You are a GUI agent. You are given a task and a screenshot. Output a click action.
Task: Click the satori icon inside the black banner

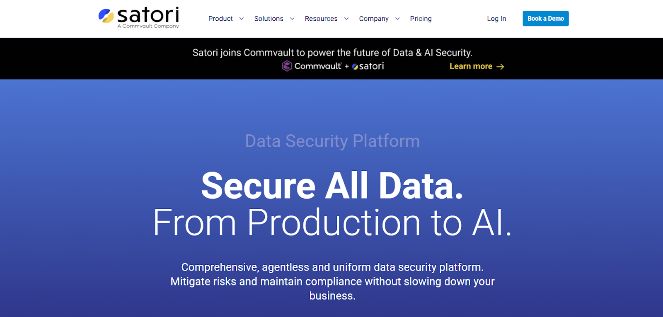tap(355, 66)
